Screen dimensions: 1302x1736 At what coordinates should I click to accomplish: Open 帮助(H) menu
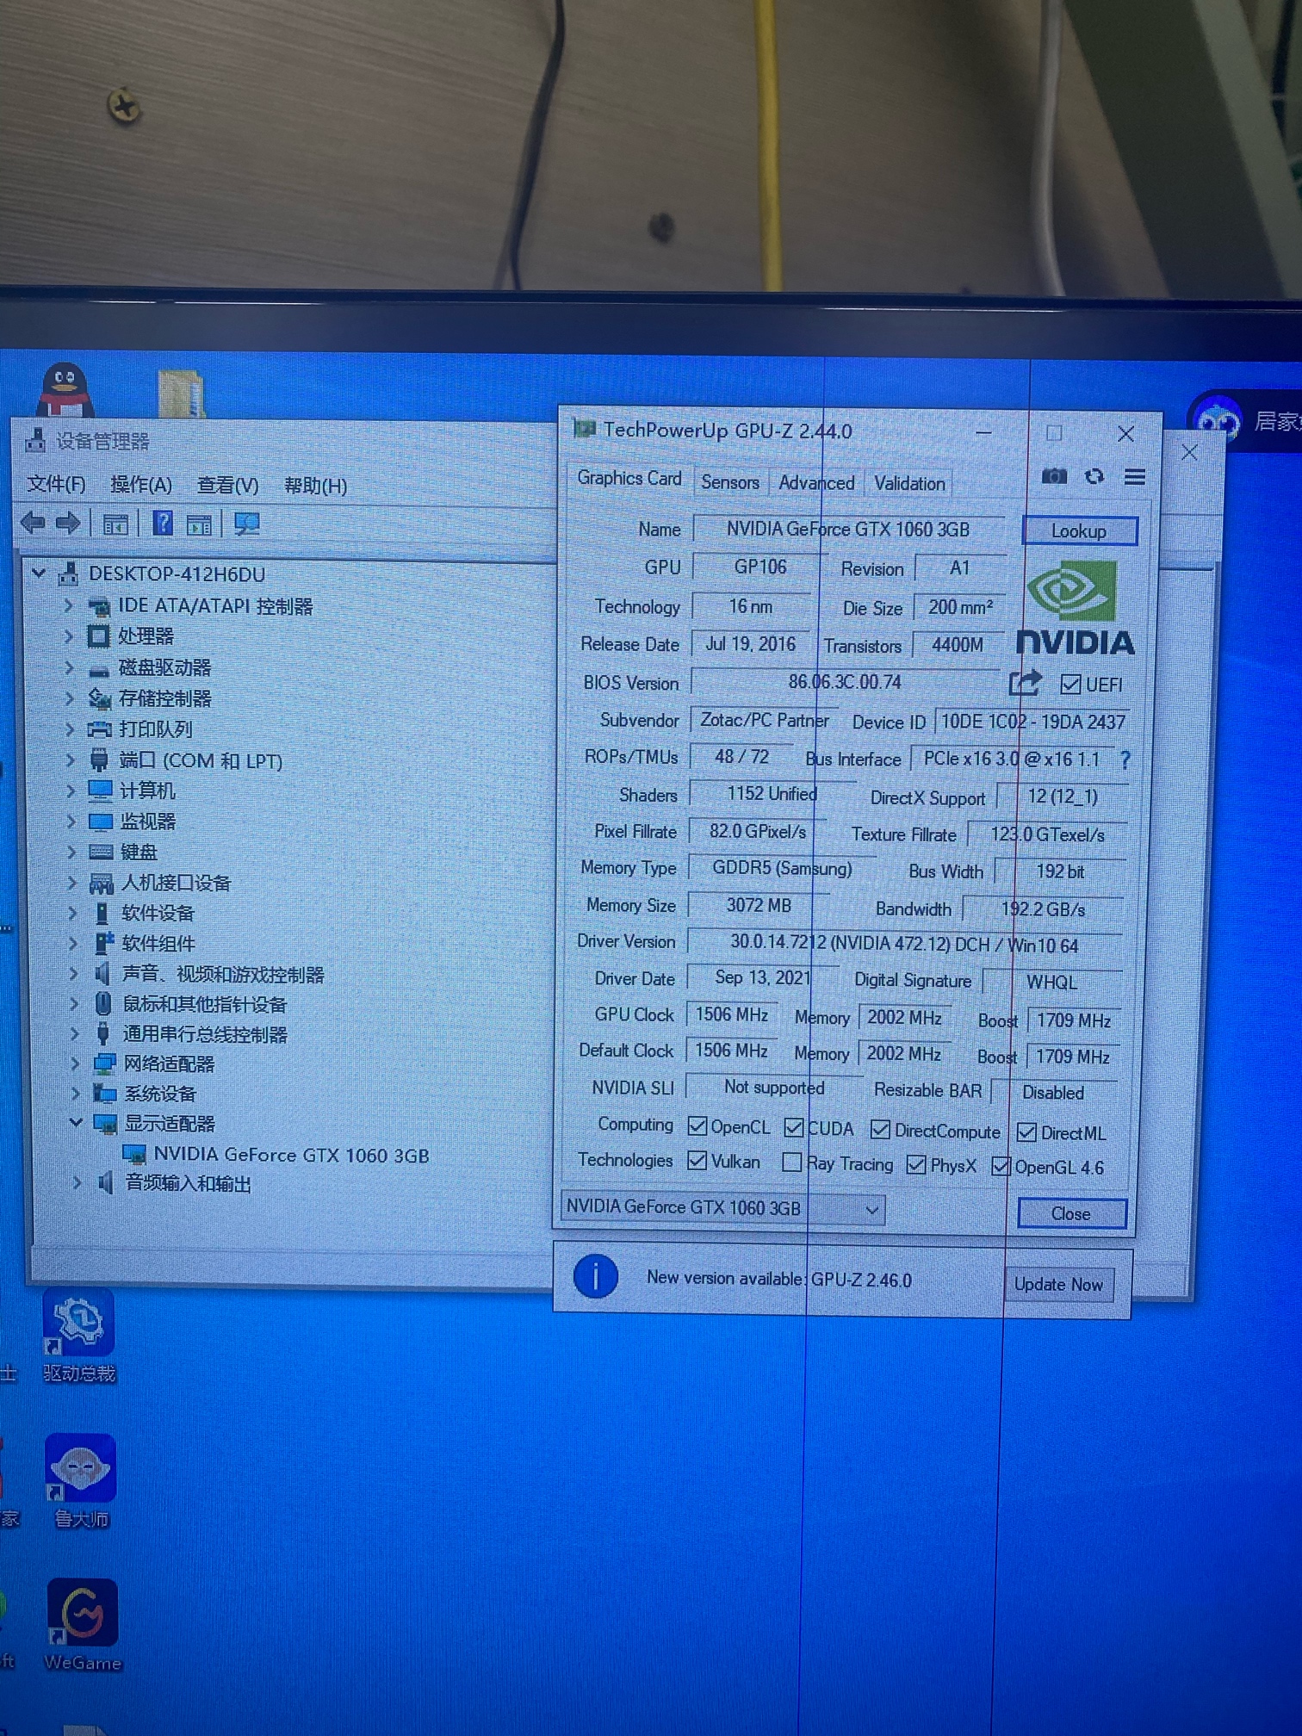click(x=315, y=487)
